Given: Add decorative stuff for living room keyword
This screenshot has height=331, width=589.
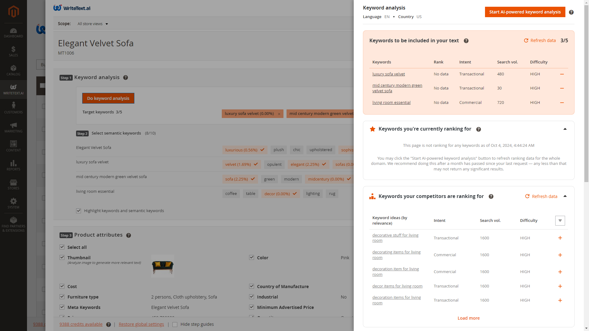Looking at the screenshot, I should (x=560, y=238).
